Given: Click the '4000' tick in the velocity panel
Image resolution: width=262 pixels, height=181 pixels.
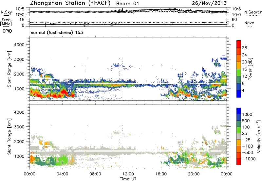Looking at the screenshot, I should tap(19, 112).
